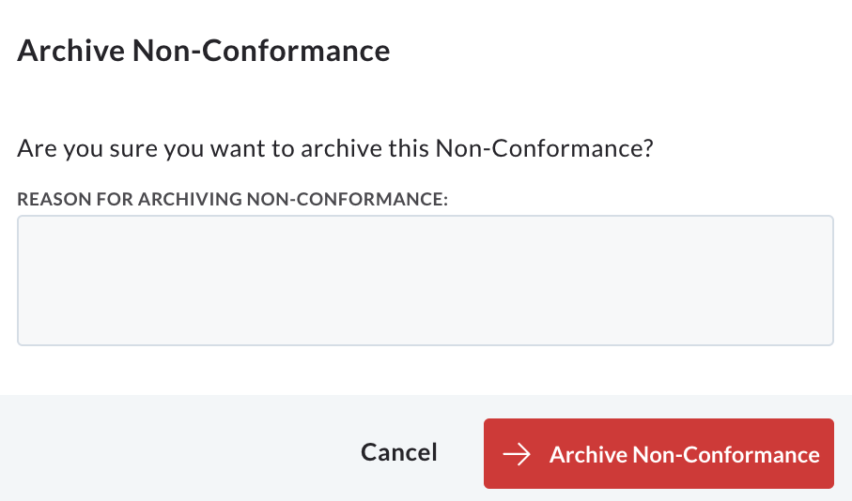The image size is (852, 501).
Task: Place the cursor in the empty reason box
Action: tap(426, 281)
